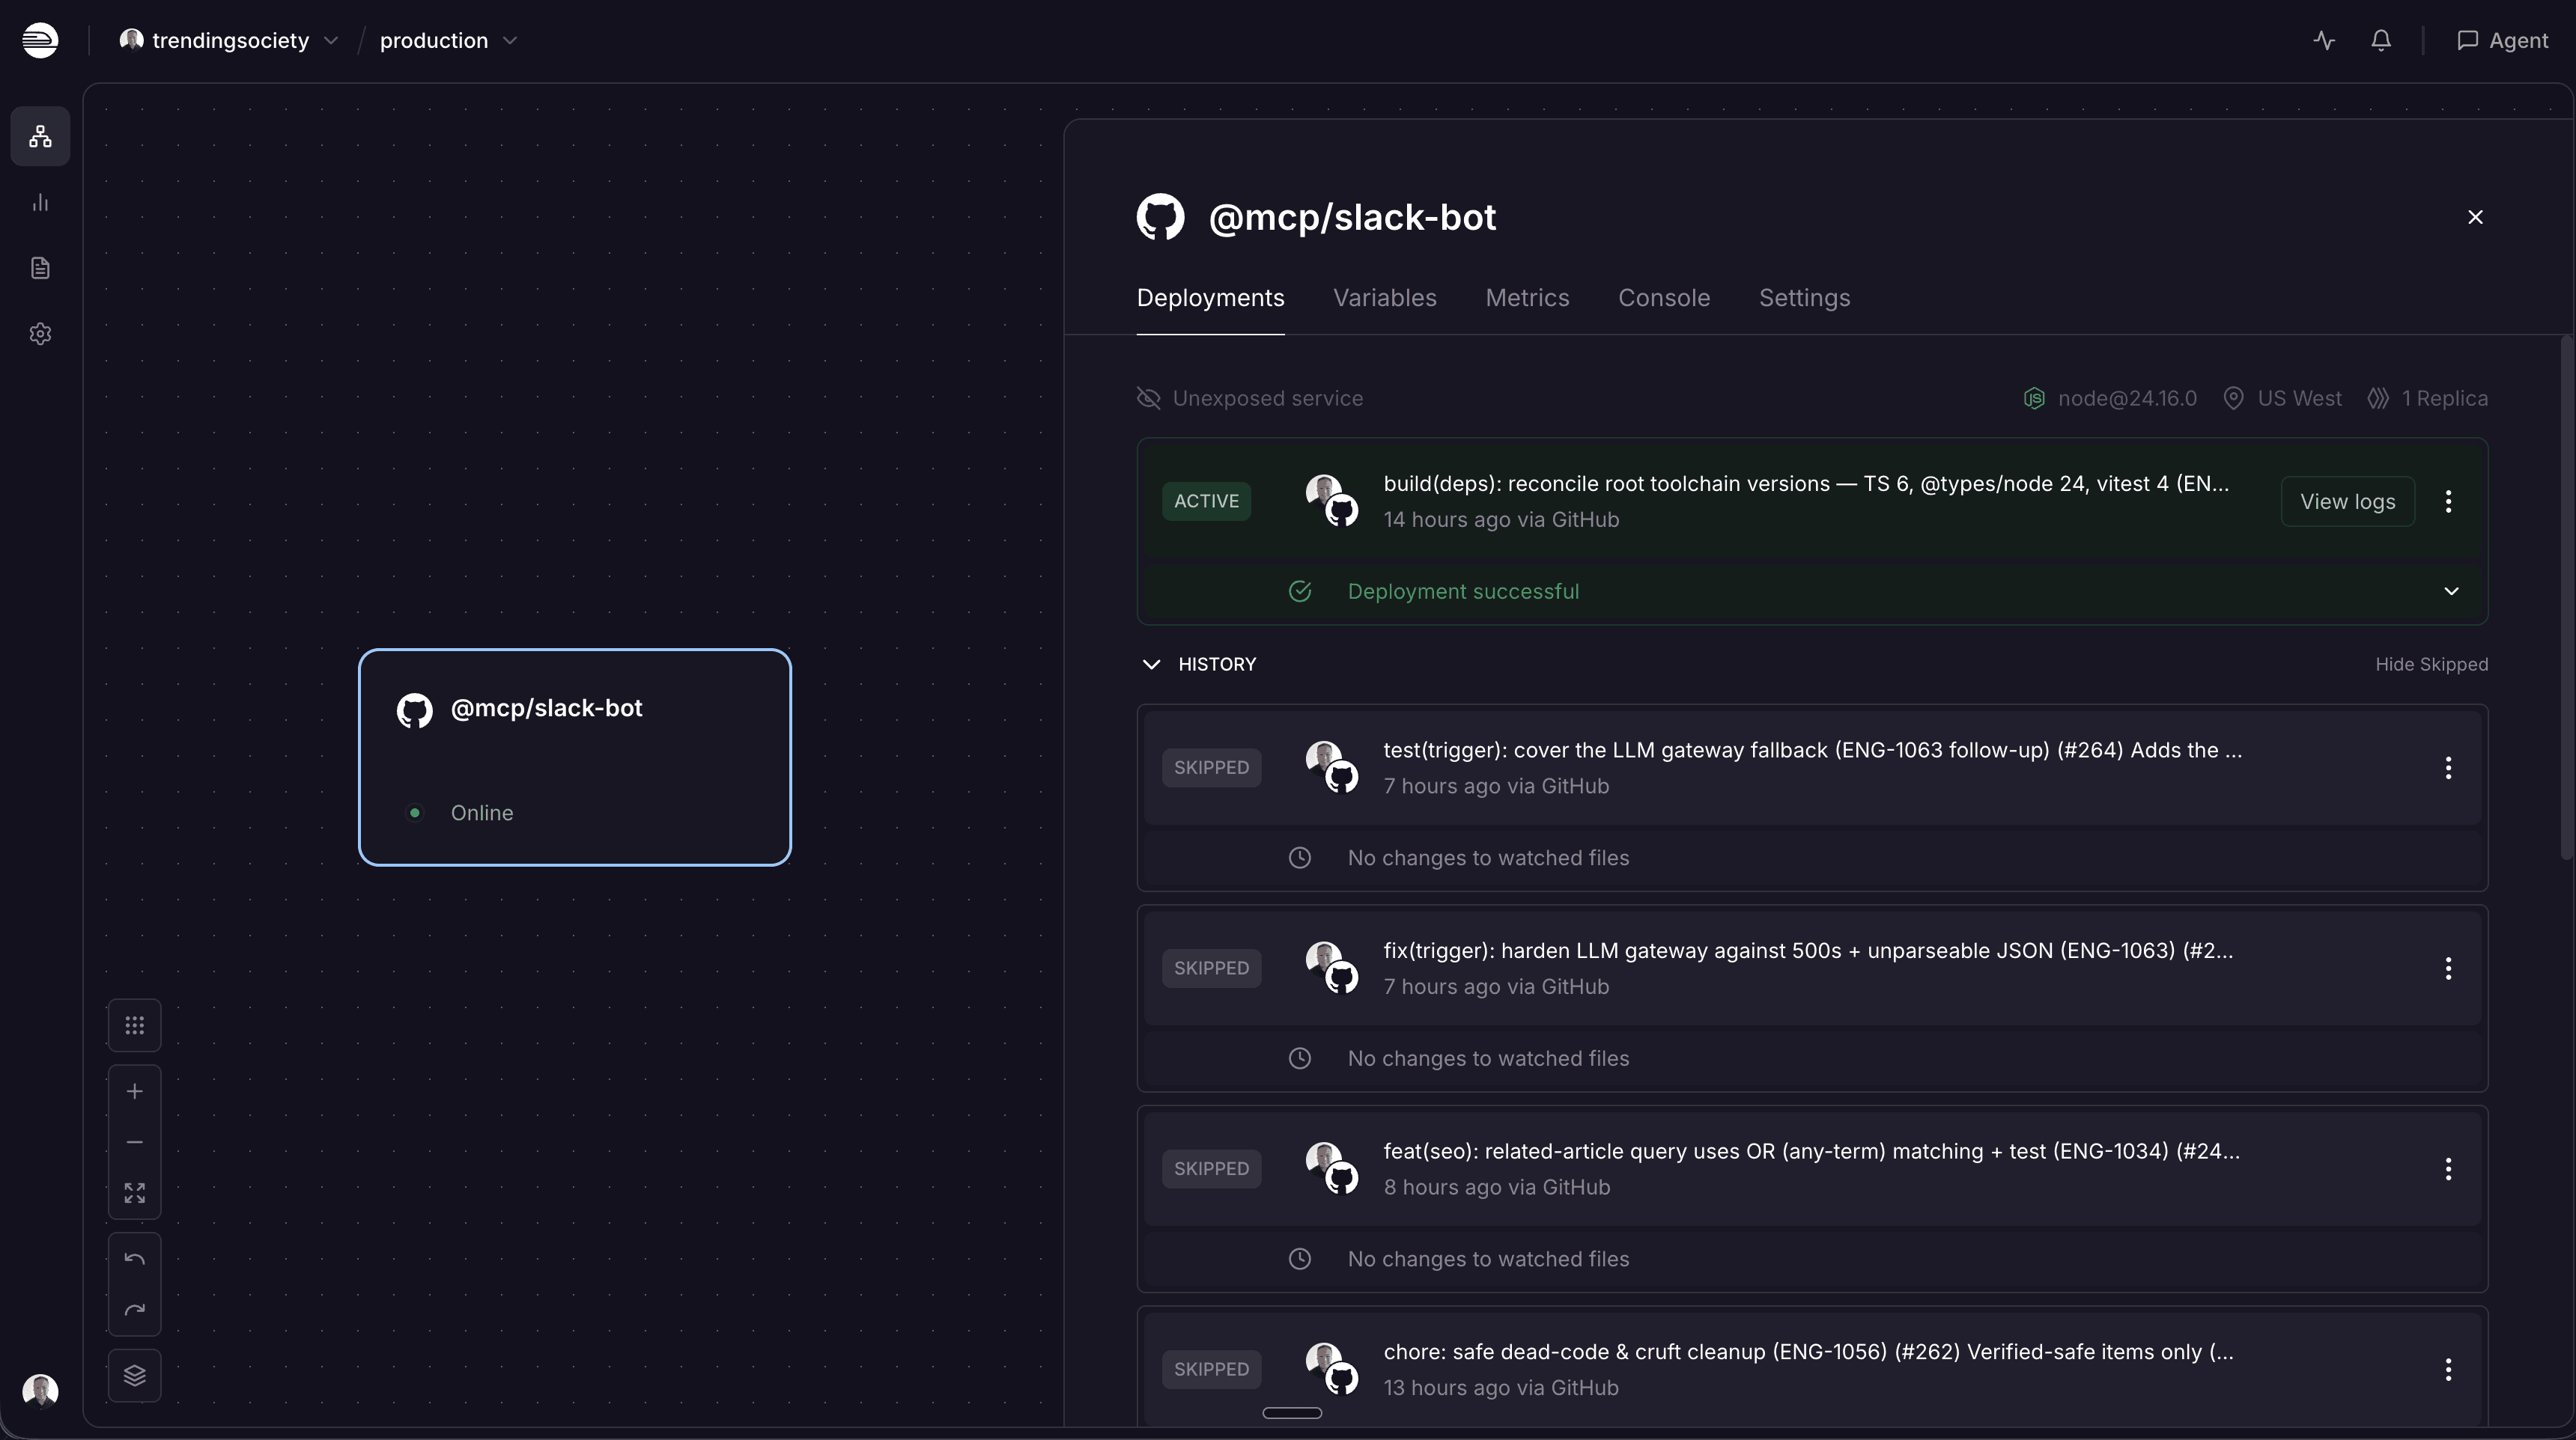The image size is (2576, 1440).
Task: Open the Logs document icon in sidebar
Action: pyautogui.click(x=40, y=268)
